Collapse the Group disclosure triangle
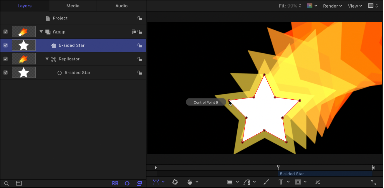Viewport: 384px width, 188px height. [x=41, y=32]
